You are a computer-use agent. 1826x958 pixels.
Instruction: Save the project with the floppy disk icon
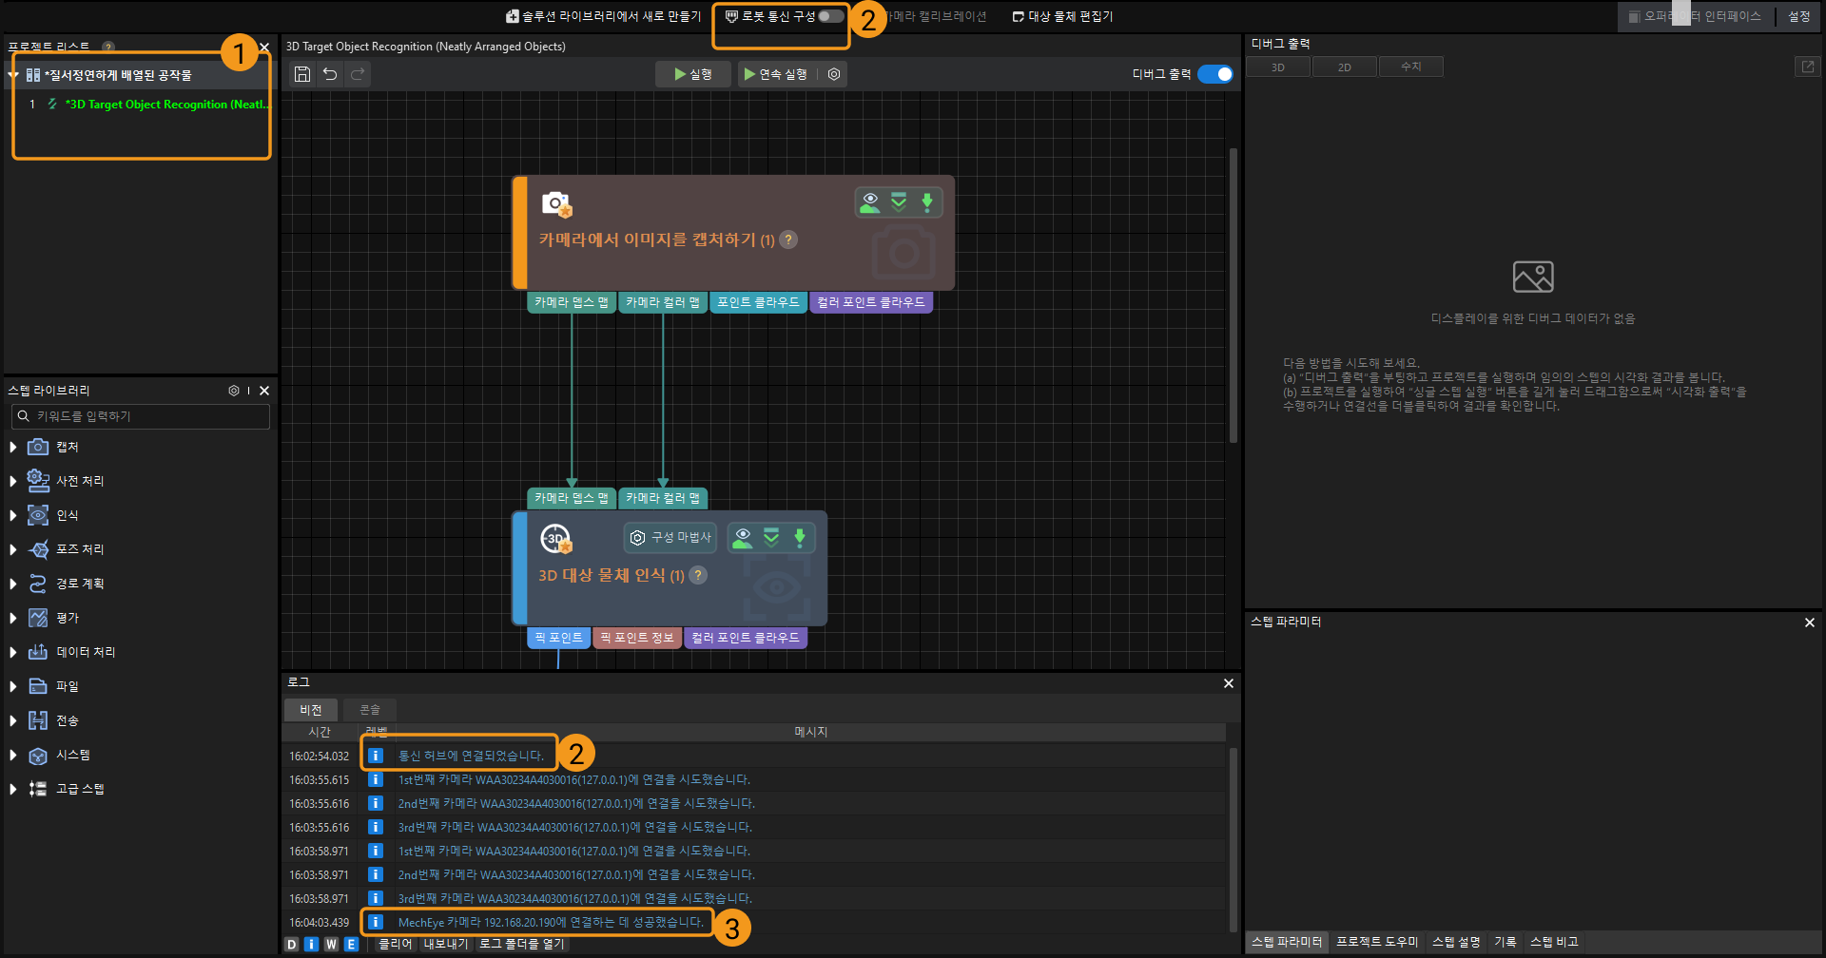coord(301,74)
